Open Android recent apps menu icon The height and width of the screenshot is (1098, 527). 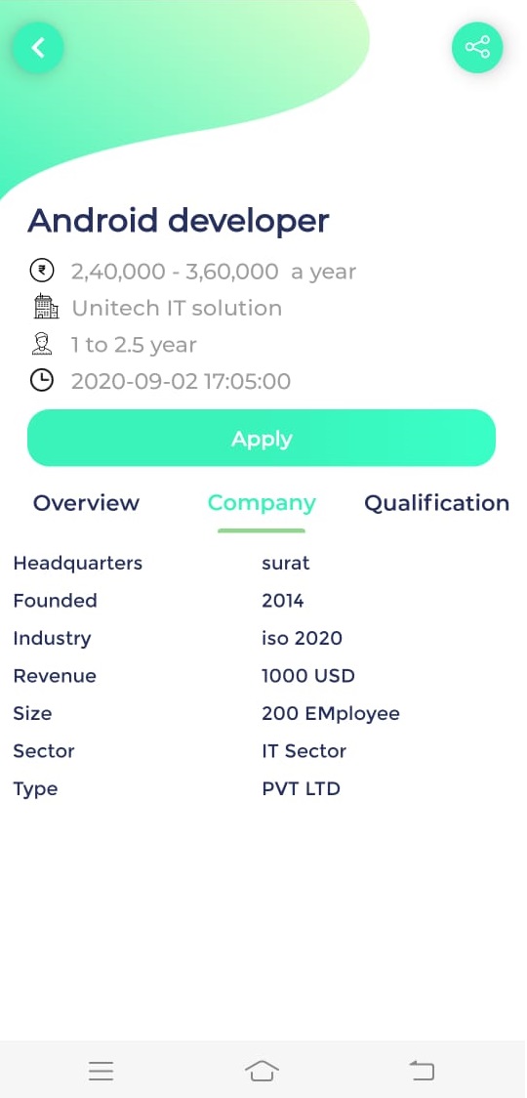(x=101, y=1070)
